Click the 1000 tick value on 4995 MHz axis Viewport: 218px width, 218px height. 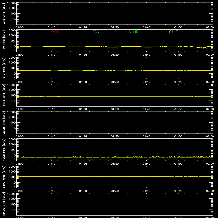(x=12, y=144)
